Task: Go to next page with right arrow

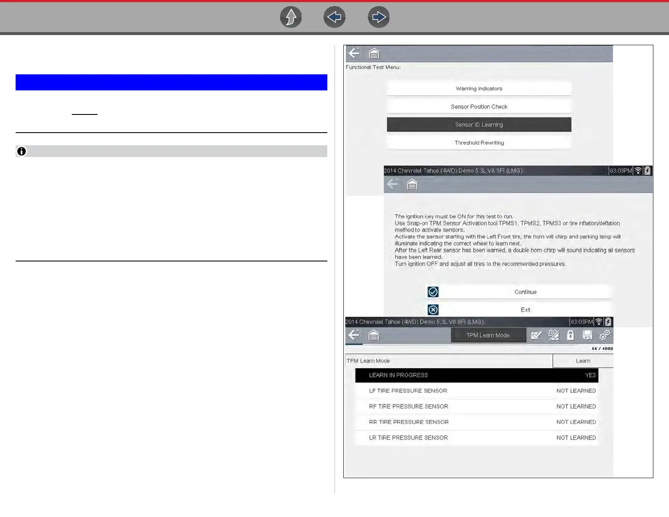Action: point(378,17)
